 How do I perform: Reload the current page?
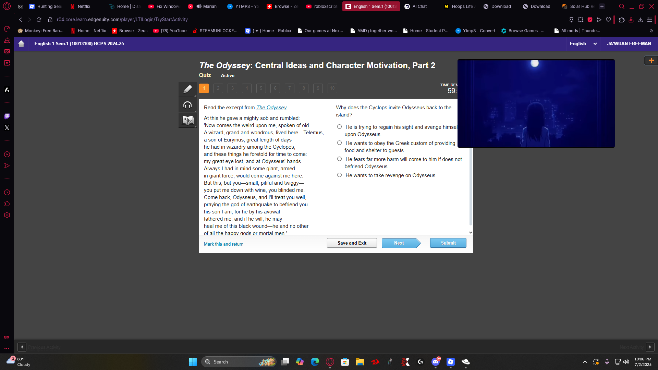coord(39,20)
